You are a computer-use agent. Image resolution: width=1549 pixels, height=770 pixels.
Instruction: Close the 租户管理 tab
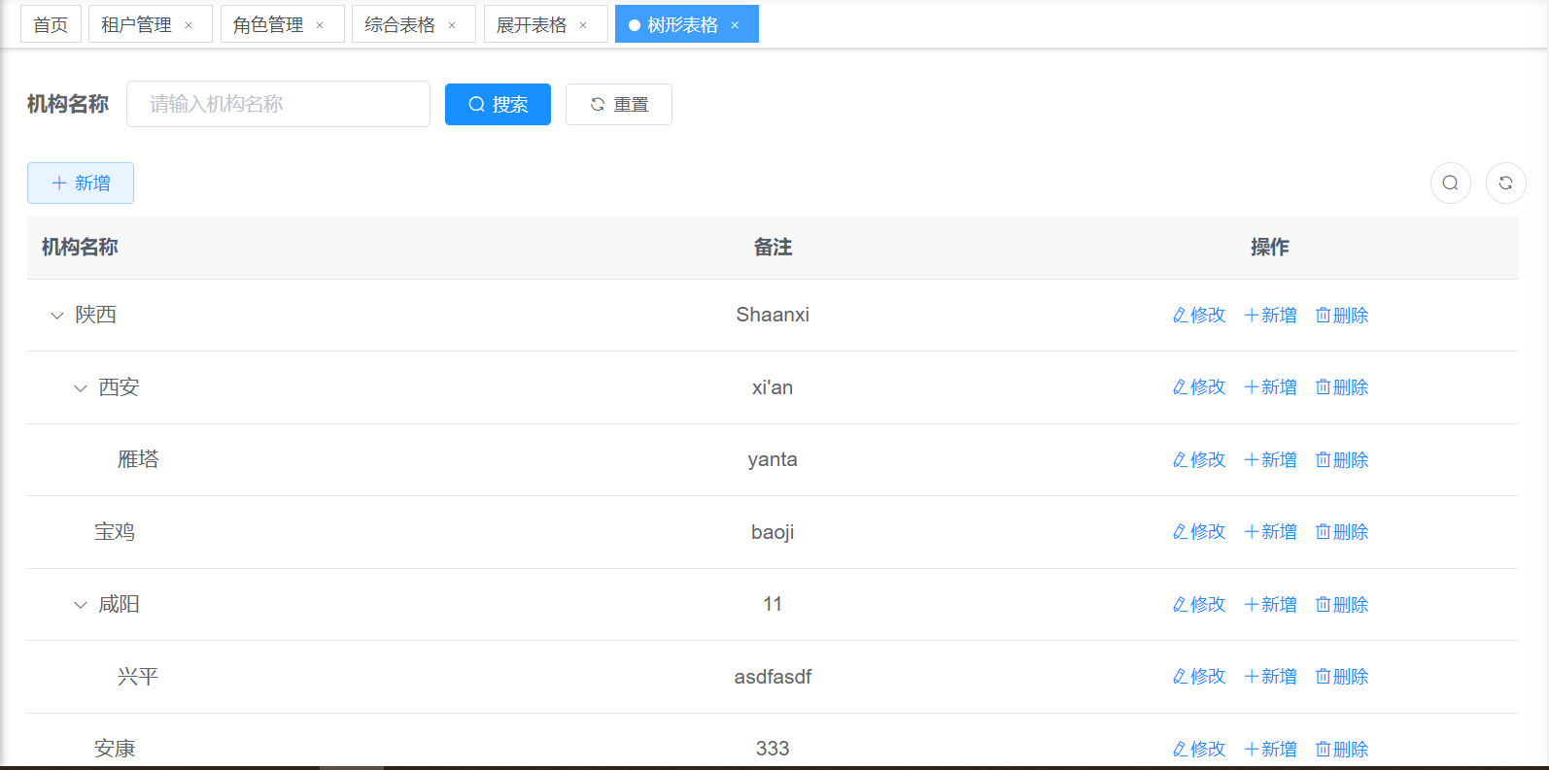click(189, 25)
